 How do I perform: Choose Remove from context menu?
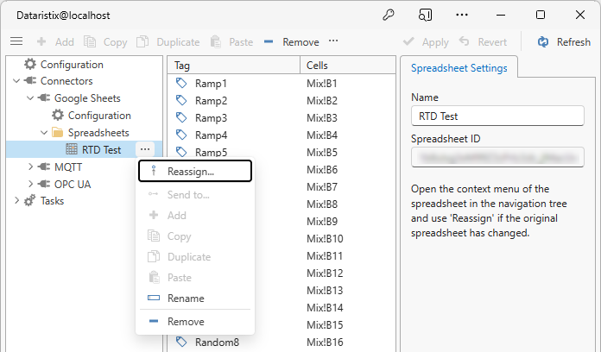tap(195, 321)
